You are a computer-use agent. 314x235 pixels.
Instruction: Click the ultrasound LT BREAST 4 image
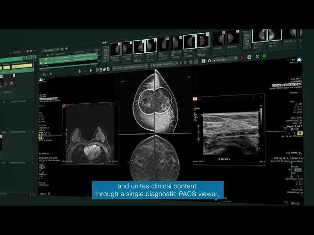(x=231, y=134)
